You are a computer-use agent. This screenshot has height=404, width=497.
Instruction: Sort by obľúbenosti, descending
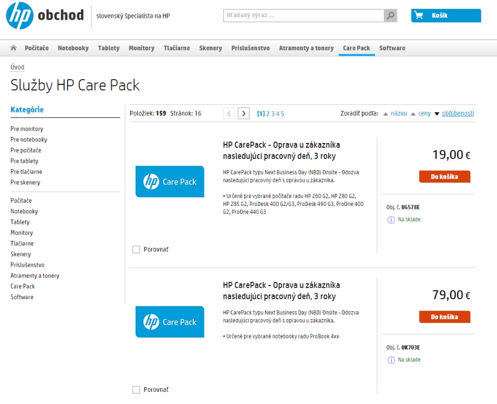pyautogui.click(x=437, y=114)
